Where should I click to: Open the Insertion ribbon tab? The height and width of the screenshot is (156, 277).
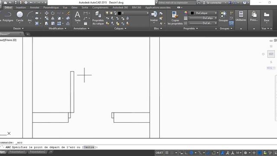pyautogui.click(x=21, y=7)
